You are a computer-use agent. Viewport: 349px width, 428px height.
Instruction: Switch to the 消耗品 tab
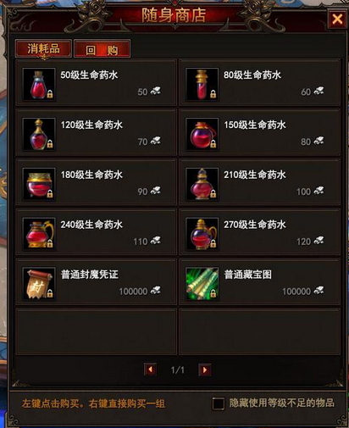click(43, 49)
